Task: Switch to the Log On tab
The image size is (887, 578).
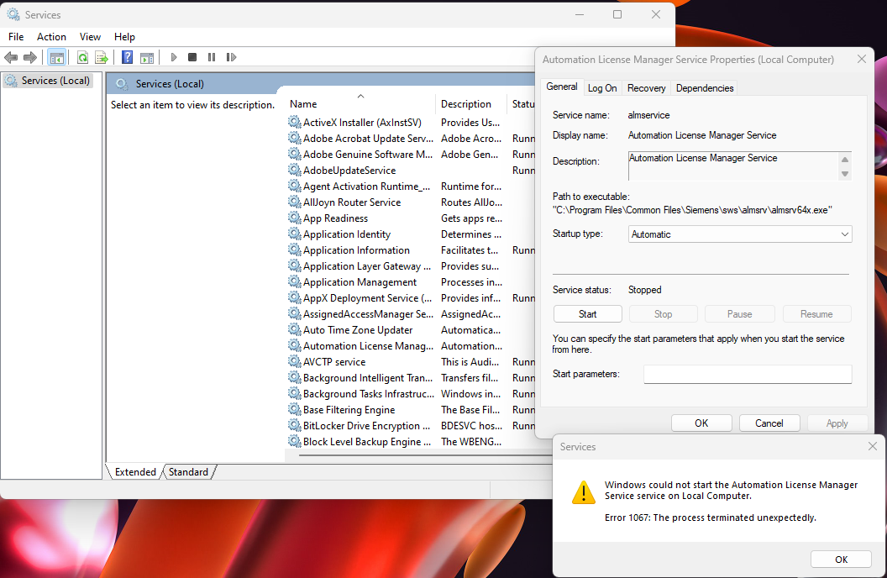Action: point(602,88)
